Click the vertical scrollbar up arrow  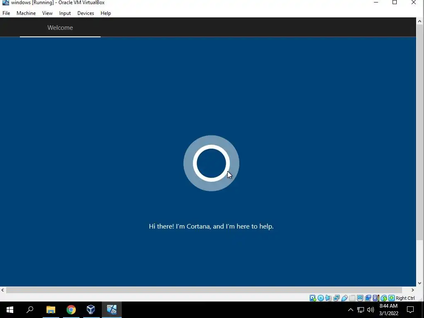pos(420,21)
